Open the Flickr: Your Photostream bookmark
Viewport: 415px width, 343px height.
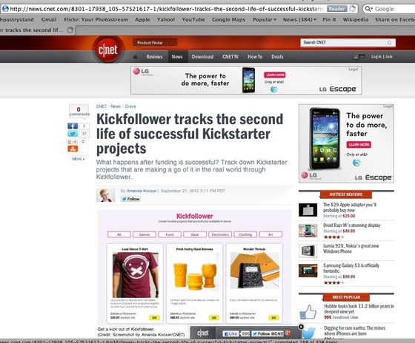tap(96, 19)
